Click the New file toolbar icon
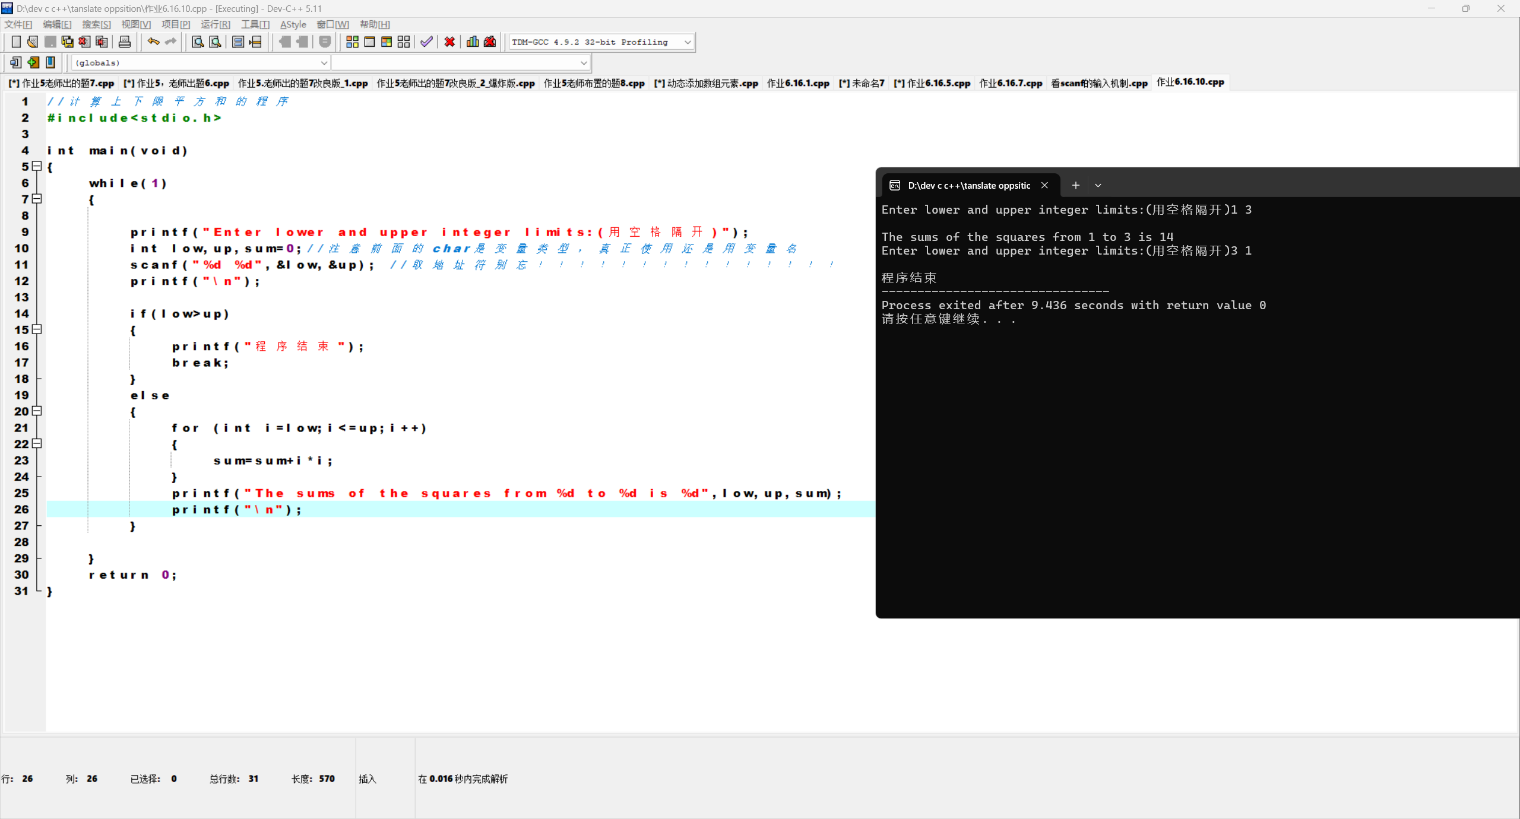Screen dimensions: 1520x819 16,42
